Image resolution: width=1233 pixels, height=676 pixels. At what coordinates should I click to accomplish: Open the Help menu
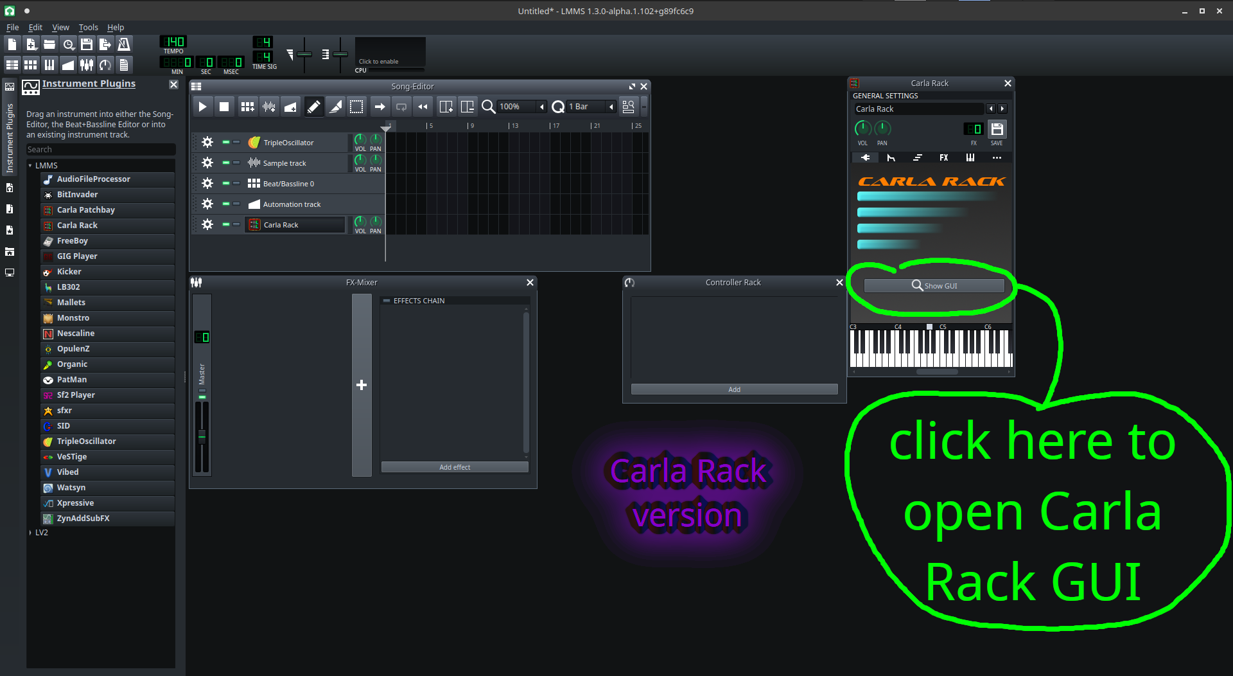[x=116, y=27]
